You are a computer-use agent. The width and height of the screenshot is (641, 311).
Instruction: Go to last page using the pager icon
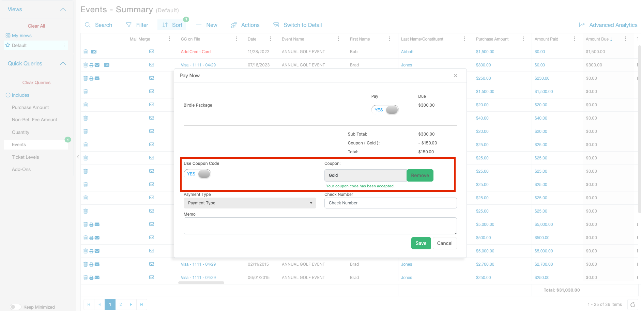point(141,305)
